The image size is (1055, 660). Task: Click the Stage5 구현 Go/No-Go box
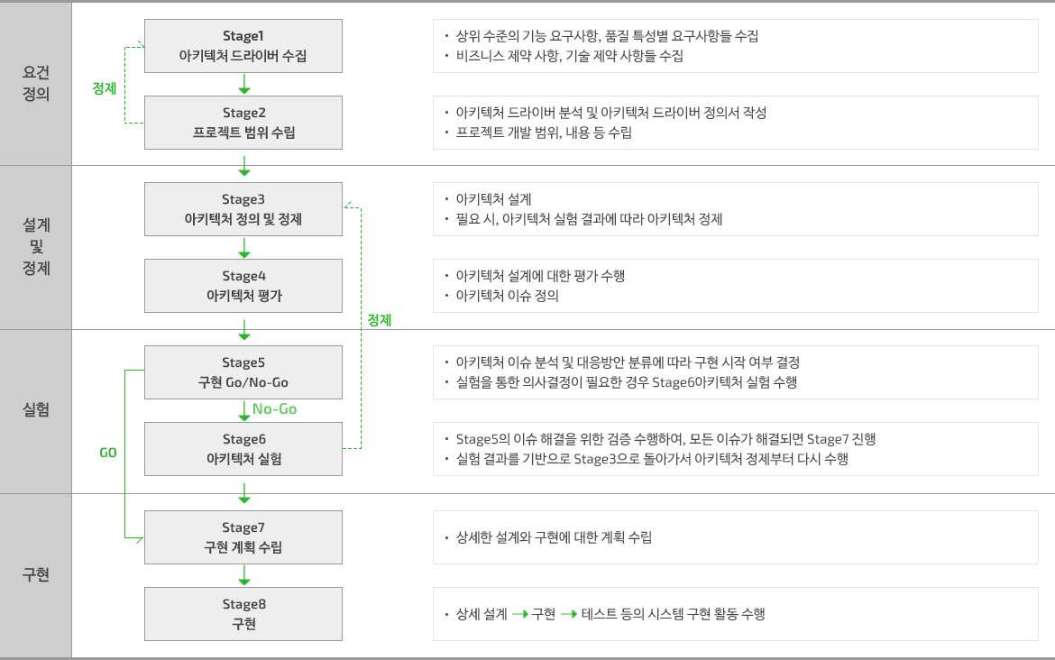tap(243, 372)
